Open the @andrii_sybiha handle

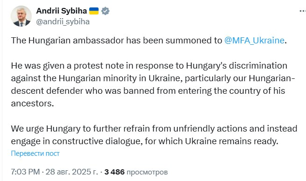pos(63,21)
